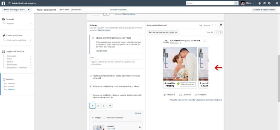Screen dimensions: 280x130
Task: Enable 'Agregar una tarjeta con mapa' checkbox
Action: click(x=91, y=95)
